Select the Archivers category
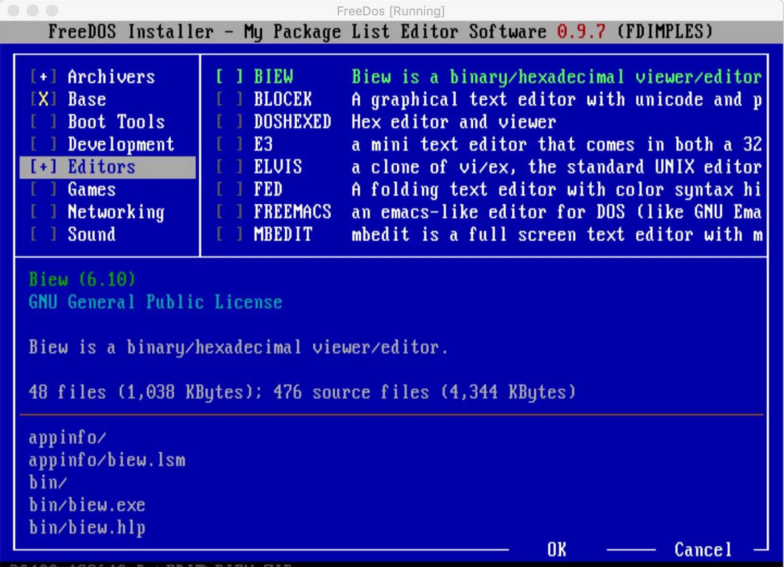This screenshot has width=784, height=567. tap(112, 77)
